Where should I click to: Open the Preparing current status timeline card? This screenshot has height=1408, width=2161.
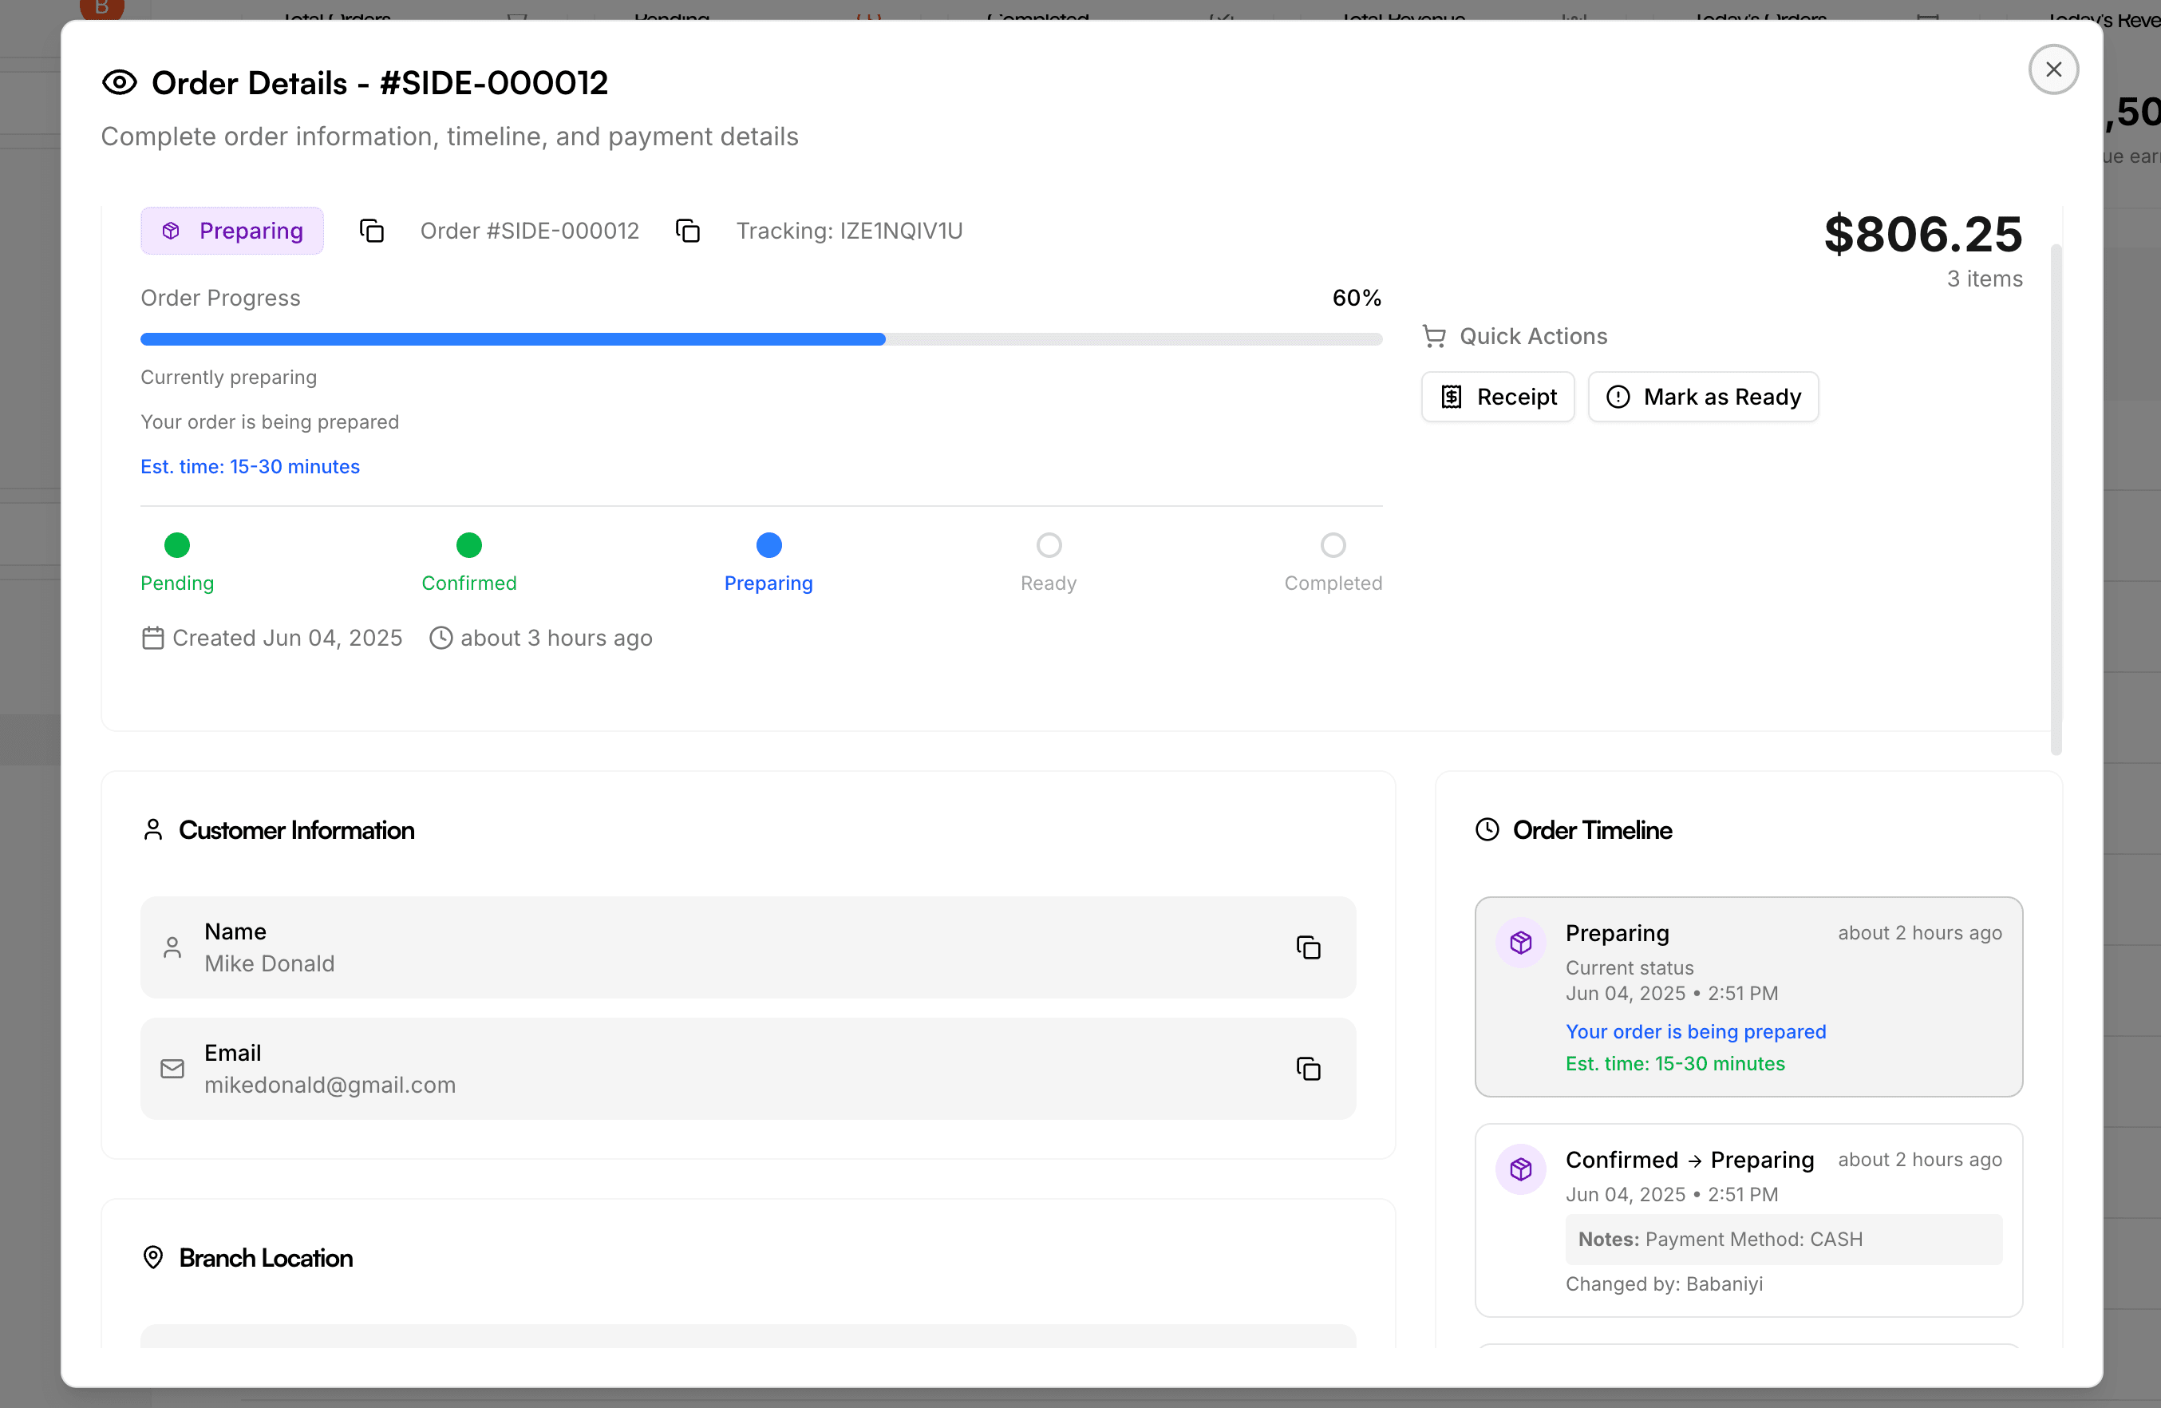[x=1748, y=996]
